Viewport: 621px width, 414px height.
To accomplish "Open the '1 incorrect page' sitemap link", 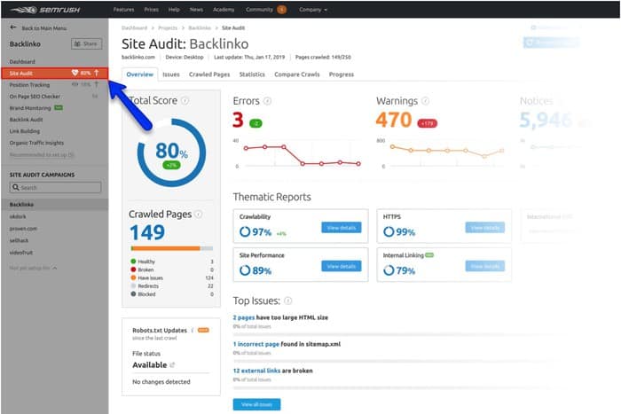I will point(255,344).
